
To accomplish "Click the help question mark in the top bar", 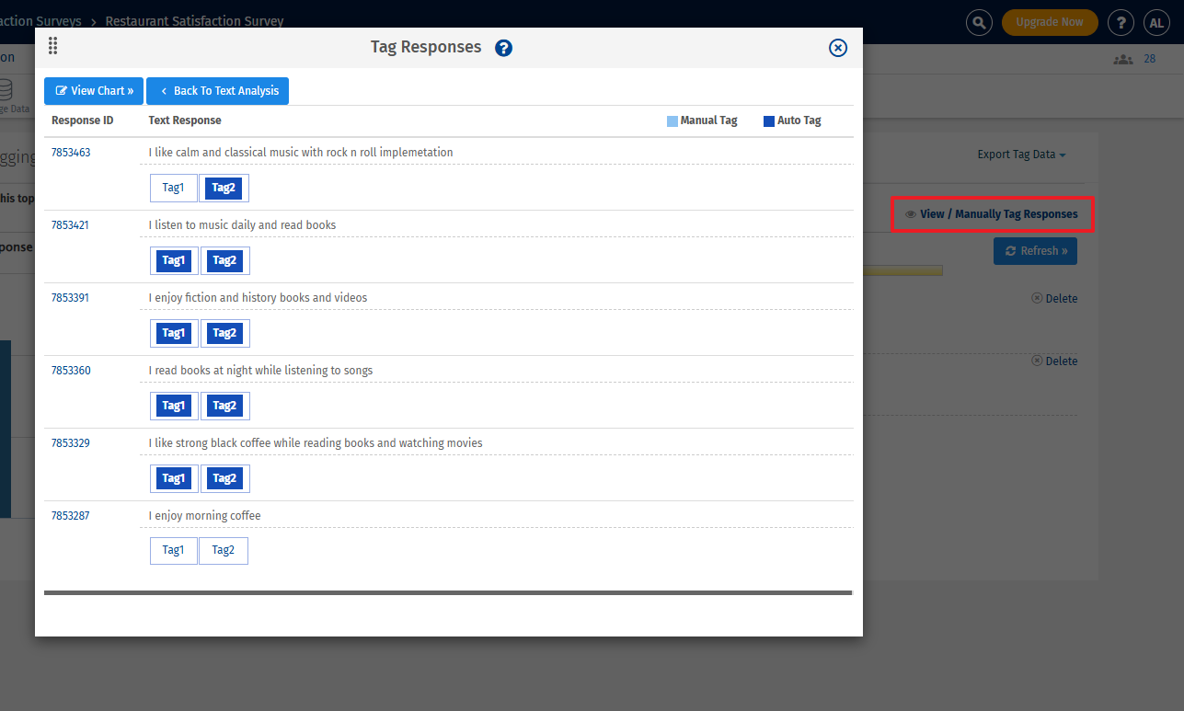I will [1121, 22].
